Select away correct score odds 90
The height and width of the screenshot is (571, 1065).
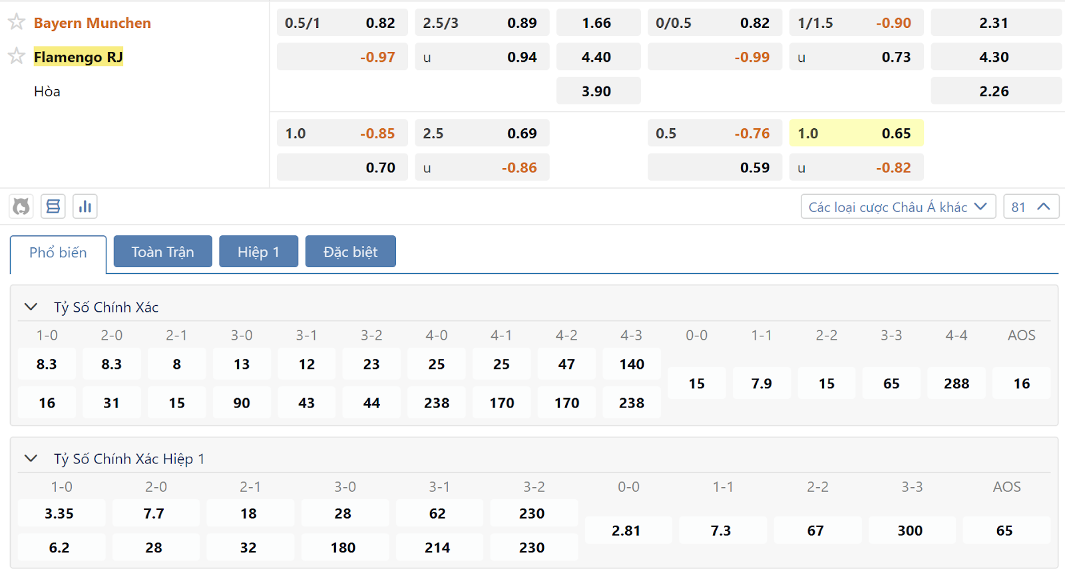242,403
